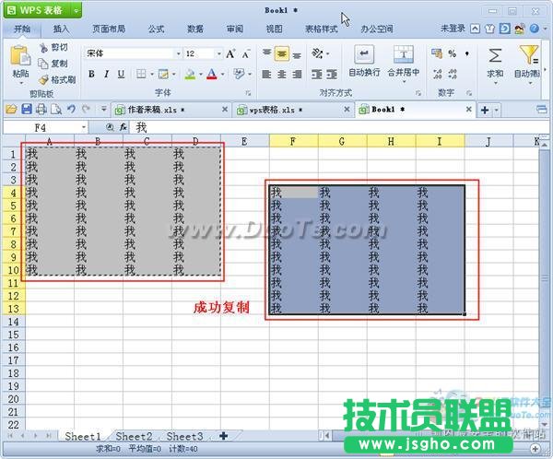Save workbook with floppy disk icon
This screenshot has height=459, width=553.
pyautogui.click(x=27, y=110)
